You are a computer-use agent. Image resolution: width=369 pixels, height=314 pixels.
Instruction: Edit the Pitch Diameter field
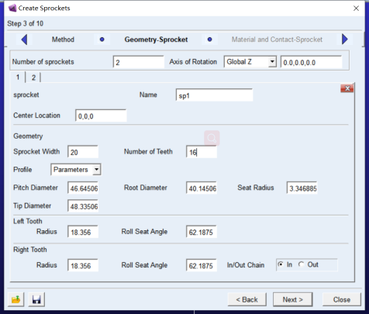[83, 188]
